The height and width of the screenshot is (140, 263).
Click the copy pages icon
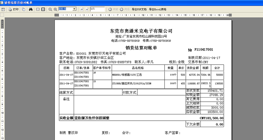pyautogui.click(x=24, y=9)
